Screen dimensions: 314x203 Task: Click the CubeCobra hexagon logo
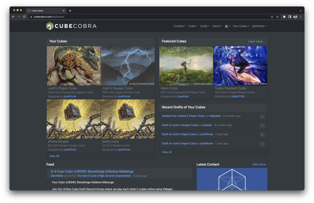(49, 26)
